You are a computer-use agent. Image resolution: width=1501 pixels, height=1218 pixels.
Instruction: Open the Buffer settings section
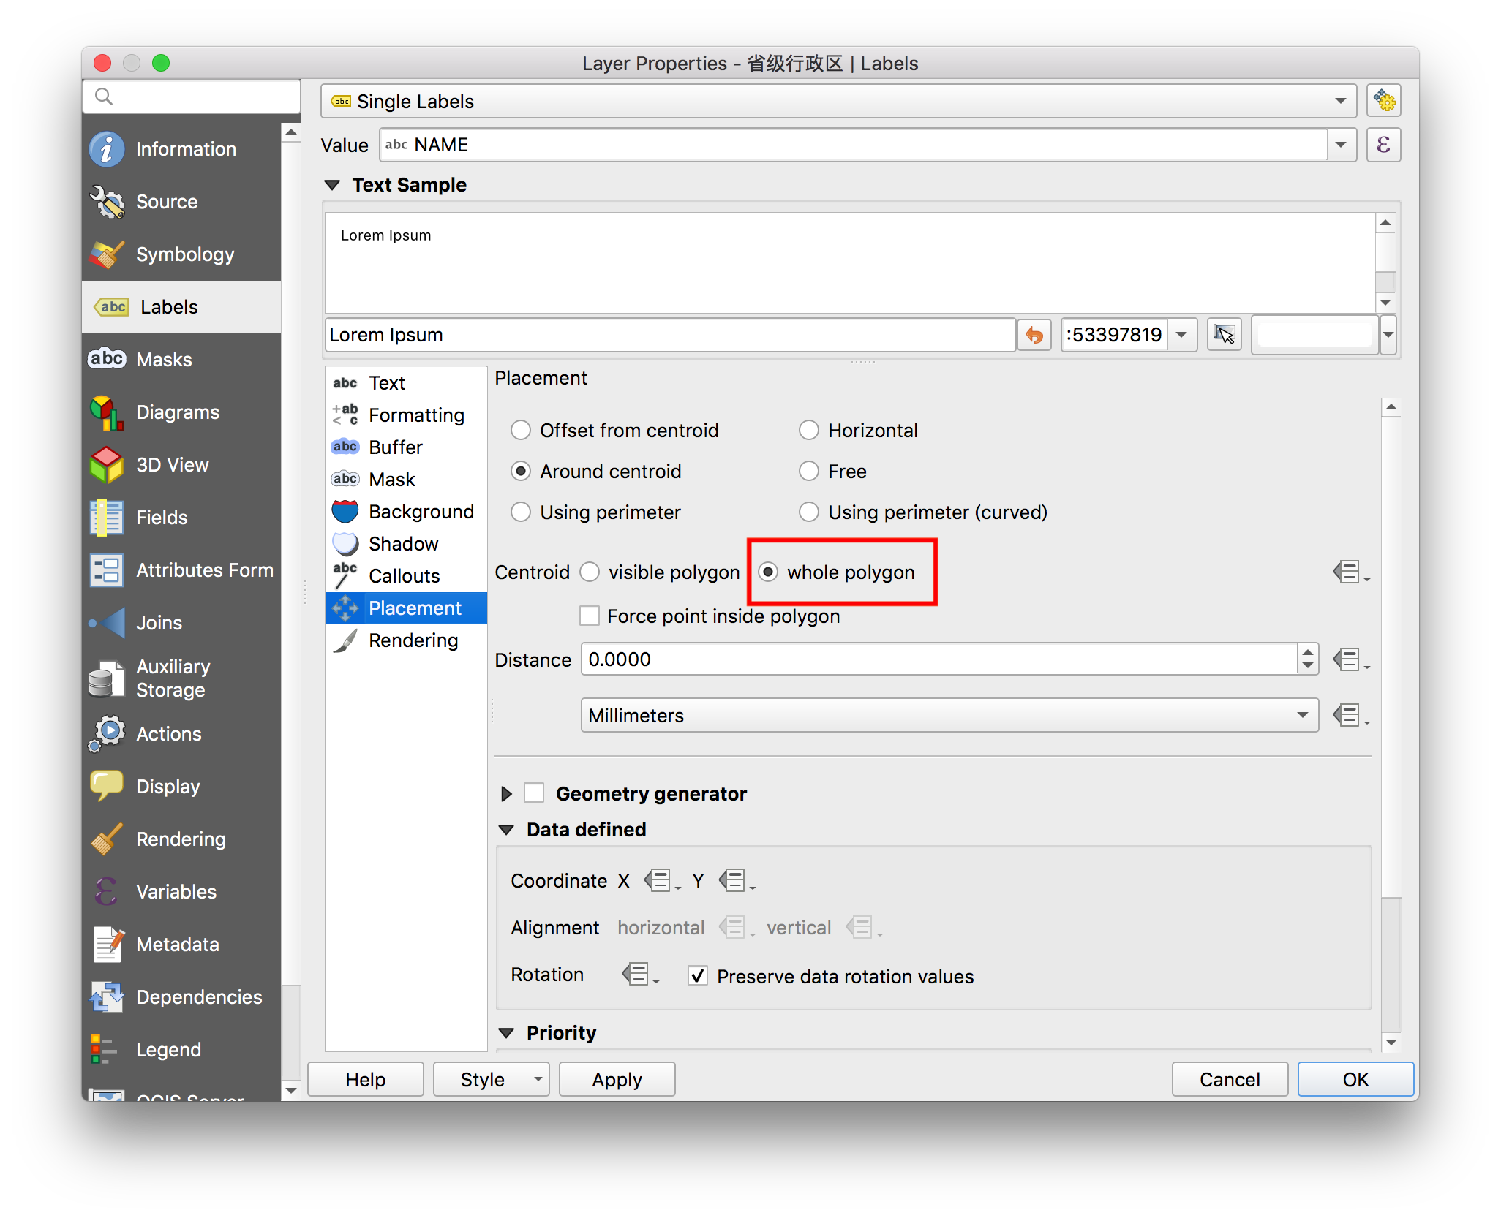395,447
